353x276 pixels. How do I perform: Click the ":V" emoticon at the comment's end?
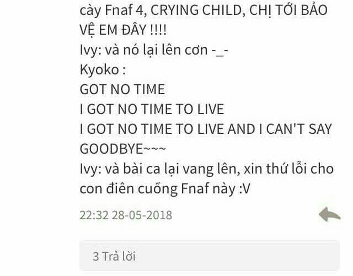[x=244, y=189]
